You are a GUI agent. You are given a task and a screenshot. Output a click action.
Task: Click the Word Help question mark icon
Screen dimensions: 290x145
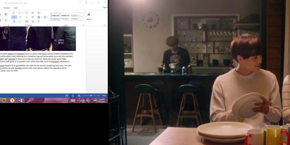click(80, 3)
